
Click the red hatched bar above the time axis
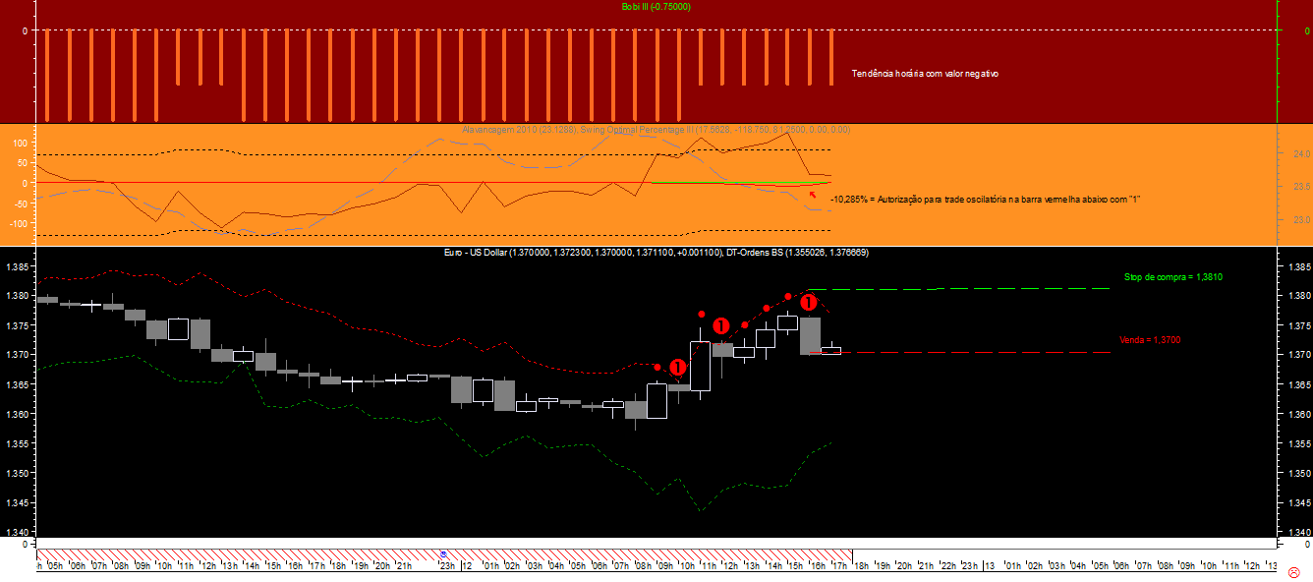(444, 555)
